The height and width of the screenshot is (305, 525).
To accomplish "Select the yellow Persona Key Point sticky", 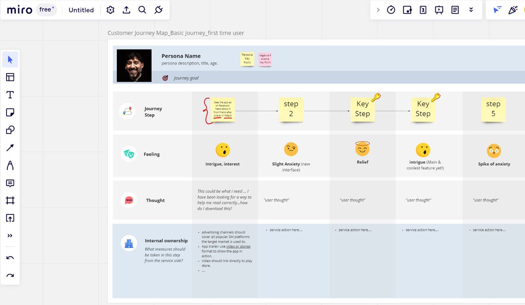I will [x=247, y=59].
